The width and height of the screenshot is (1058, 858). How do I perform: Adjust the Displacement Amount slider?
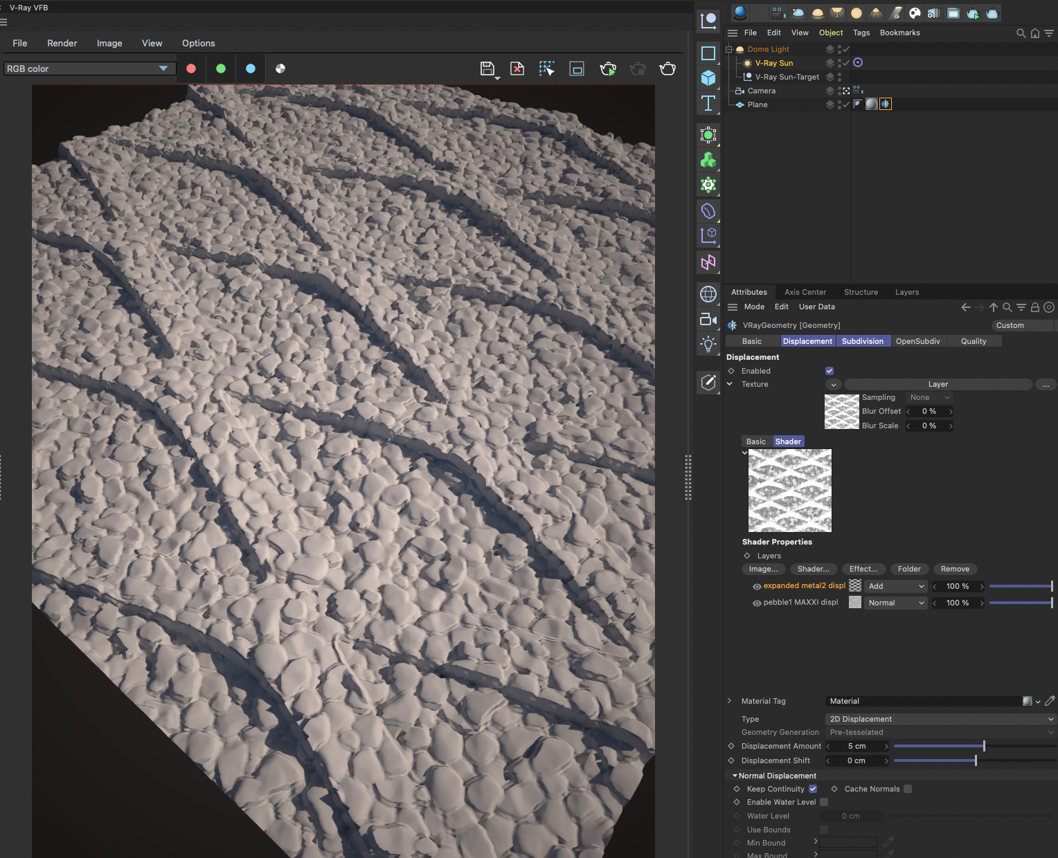pyautogui.click(x=975, y=746)
